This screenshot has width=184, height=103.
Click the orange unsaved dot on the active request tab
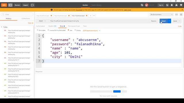87,16
